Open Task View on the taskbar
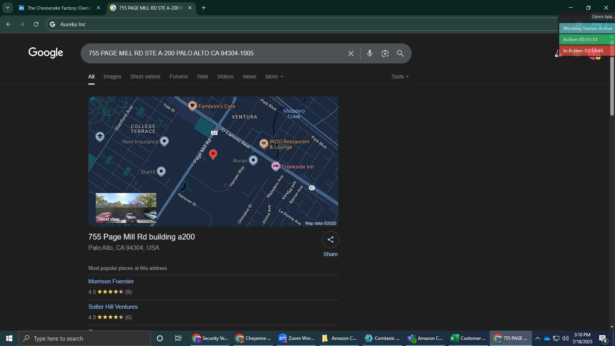The width and height of the screenshot is (615, 346). [x=178, y=338]
